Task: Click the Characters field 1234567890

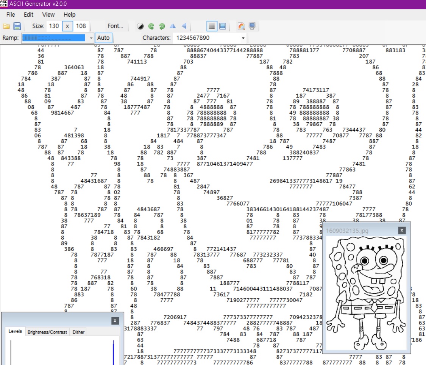Action: (207, 38)
